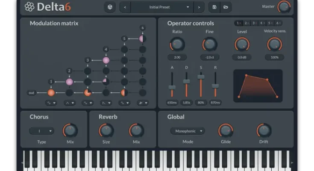Viewport: 314px width, 171px height.
Task: Open operator 5 waveform dropdown
Action: [124, 103]
